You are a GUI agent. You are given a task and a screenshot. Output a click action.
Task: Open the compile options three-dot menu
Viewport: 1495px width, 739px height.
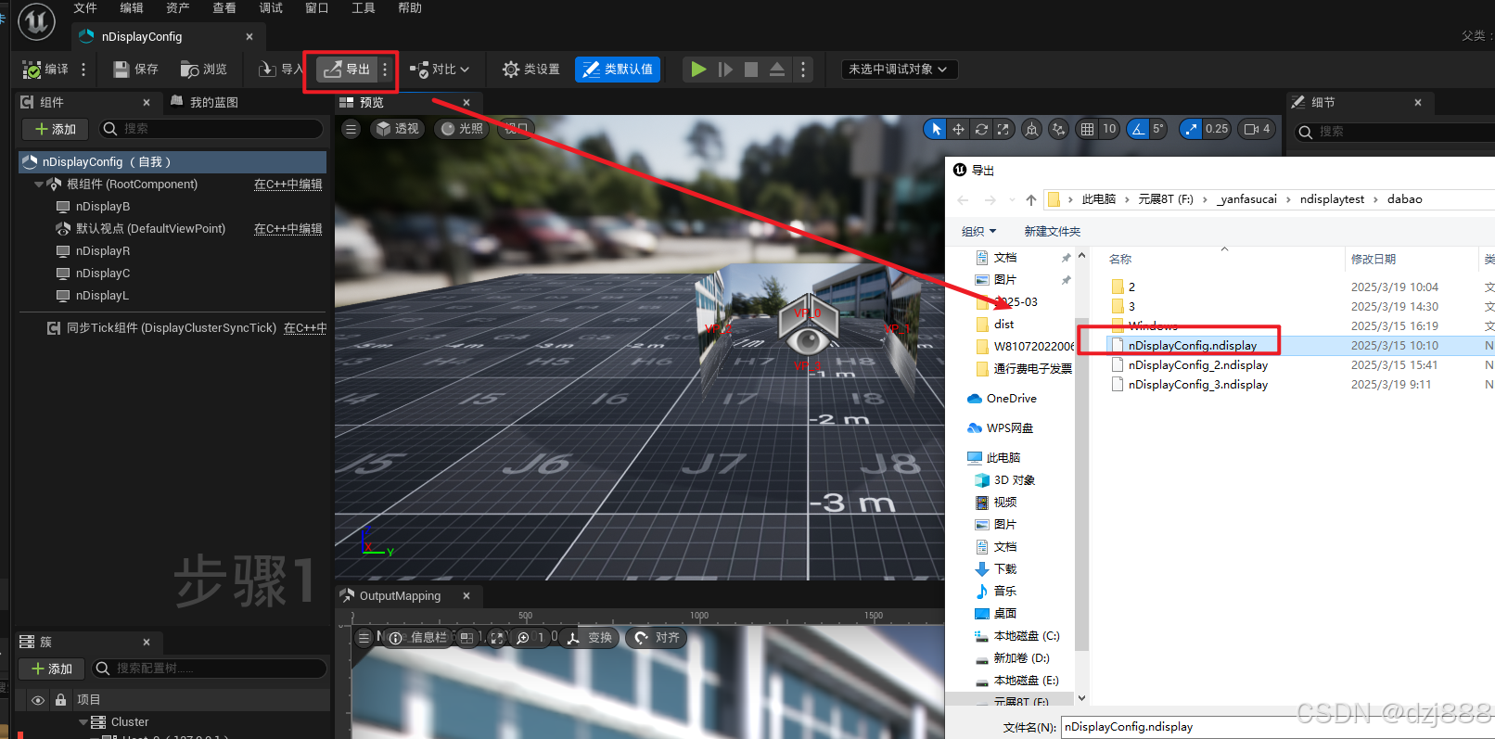point(83,70)
